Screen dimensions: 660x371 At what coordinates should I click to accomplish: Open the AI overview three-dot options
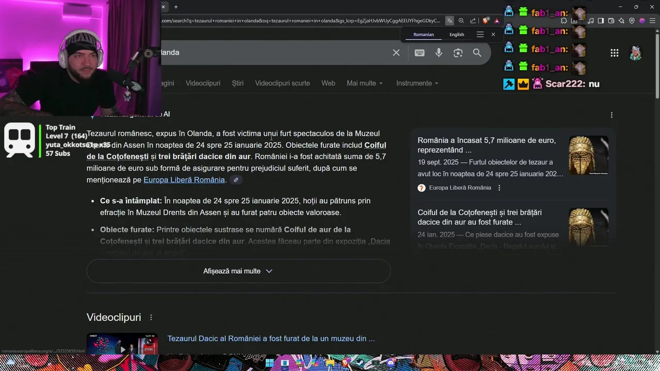click(x=612, y=115)
